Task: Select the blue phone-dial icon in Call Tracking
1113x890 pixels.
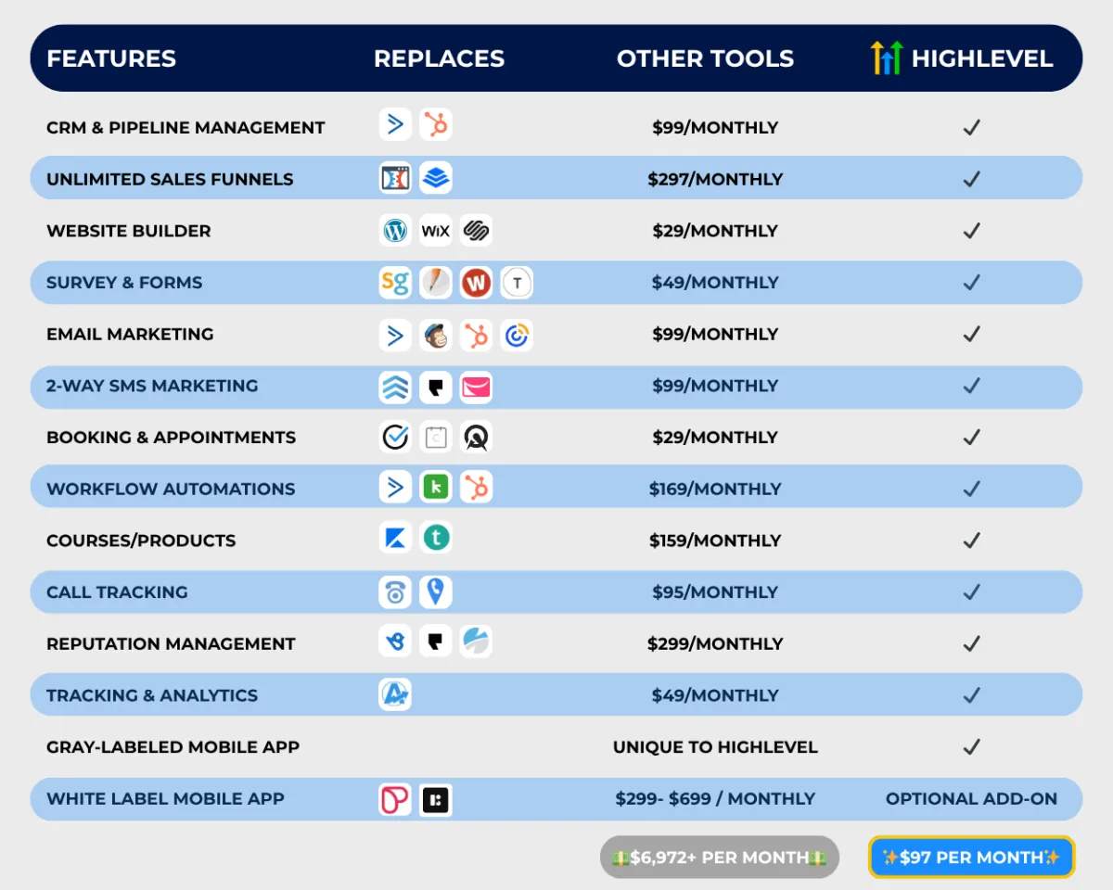Action: point(396,591)
